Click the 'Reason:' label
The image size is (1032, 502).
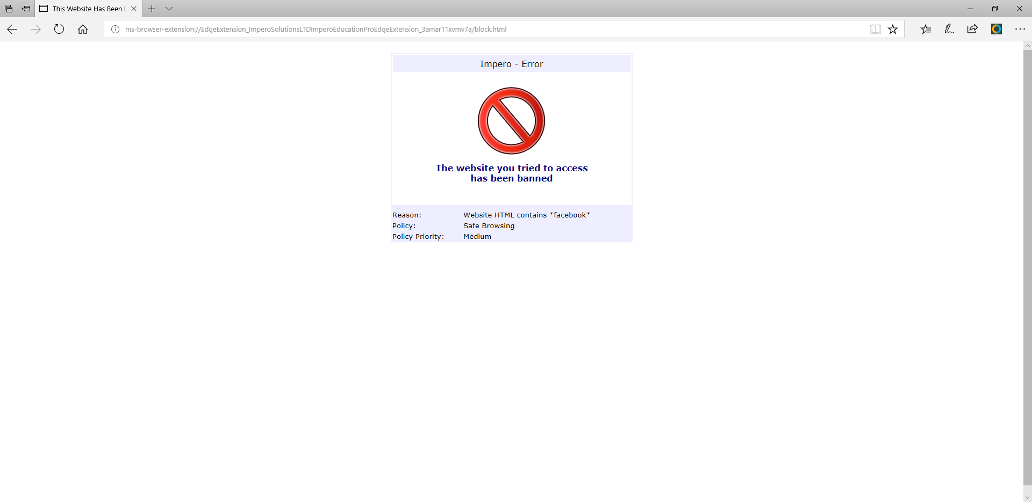407,215
